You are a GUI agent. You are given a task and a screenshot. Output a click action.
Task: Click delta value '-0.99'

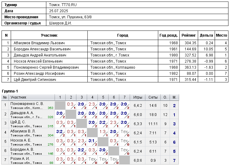click(x=209, y=61)
